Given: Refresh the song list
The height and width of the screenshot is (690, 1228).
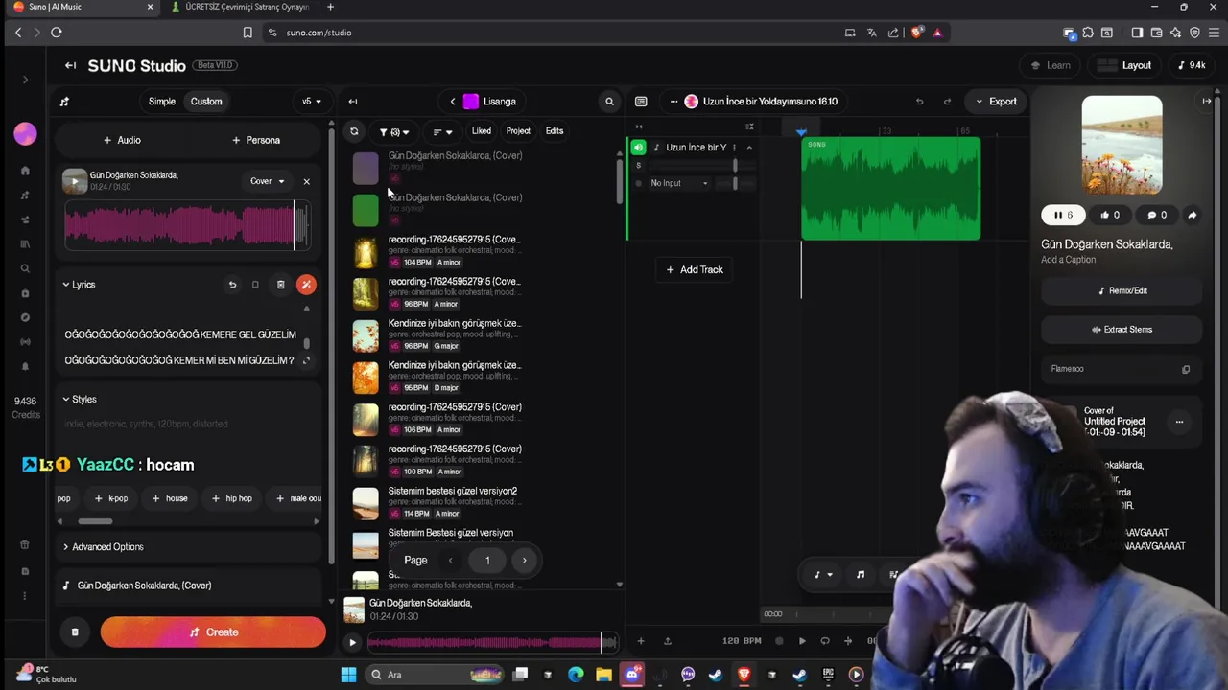Looking at the screenshot, I should 354,131.
